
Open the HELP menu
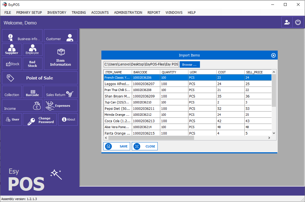[x=192, y=12]
